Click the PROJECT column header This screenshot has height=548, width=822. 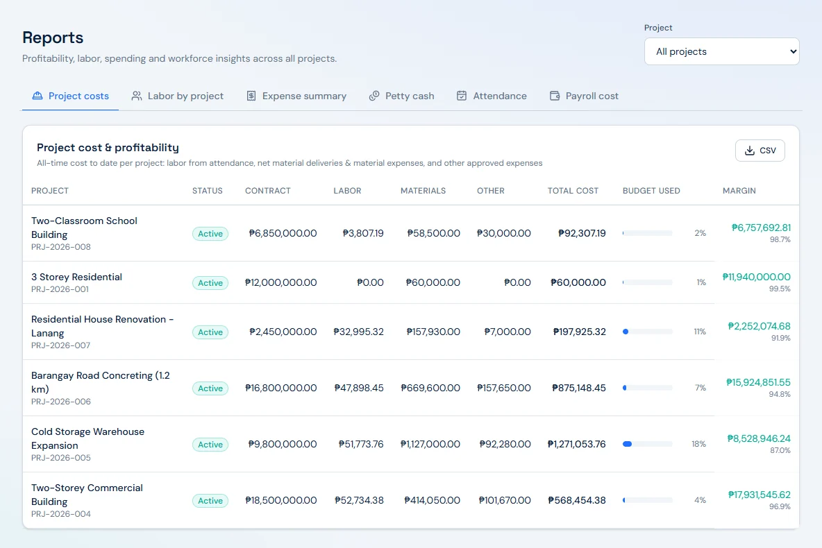pyautogui.click(x=50, y=191)
